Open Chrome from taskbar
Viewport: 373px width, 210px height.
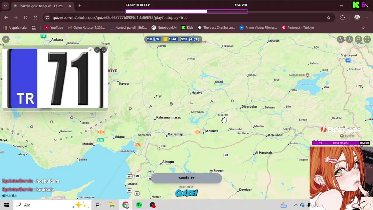126,205
